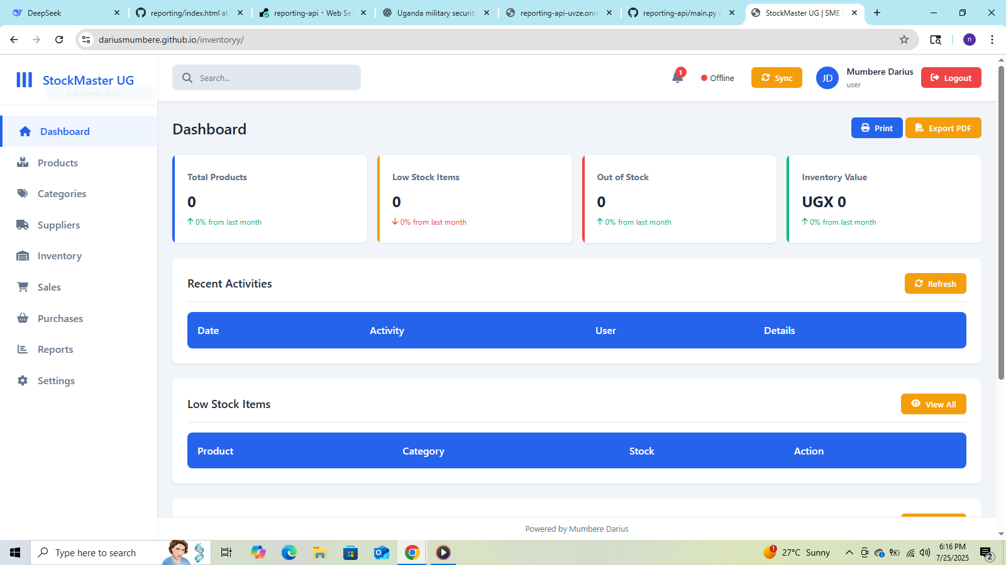Click the StockMaster UG logo icon
This screenshot has height=565, width=1006.
point(24,80)
